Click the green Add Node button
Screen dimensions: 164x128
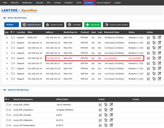pos(93,25)
